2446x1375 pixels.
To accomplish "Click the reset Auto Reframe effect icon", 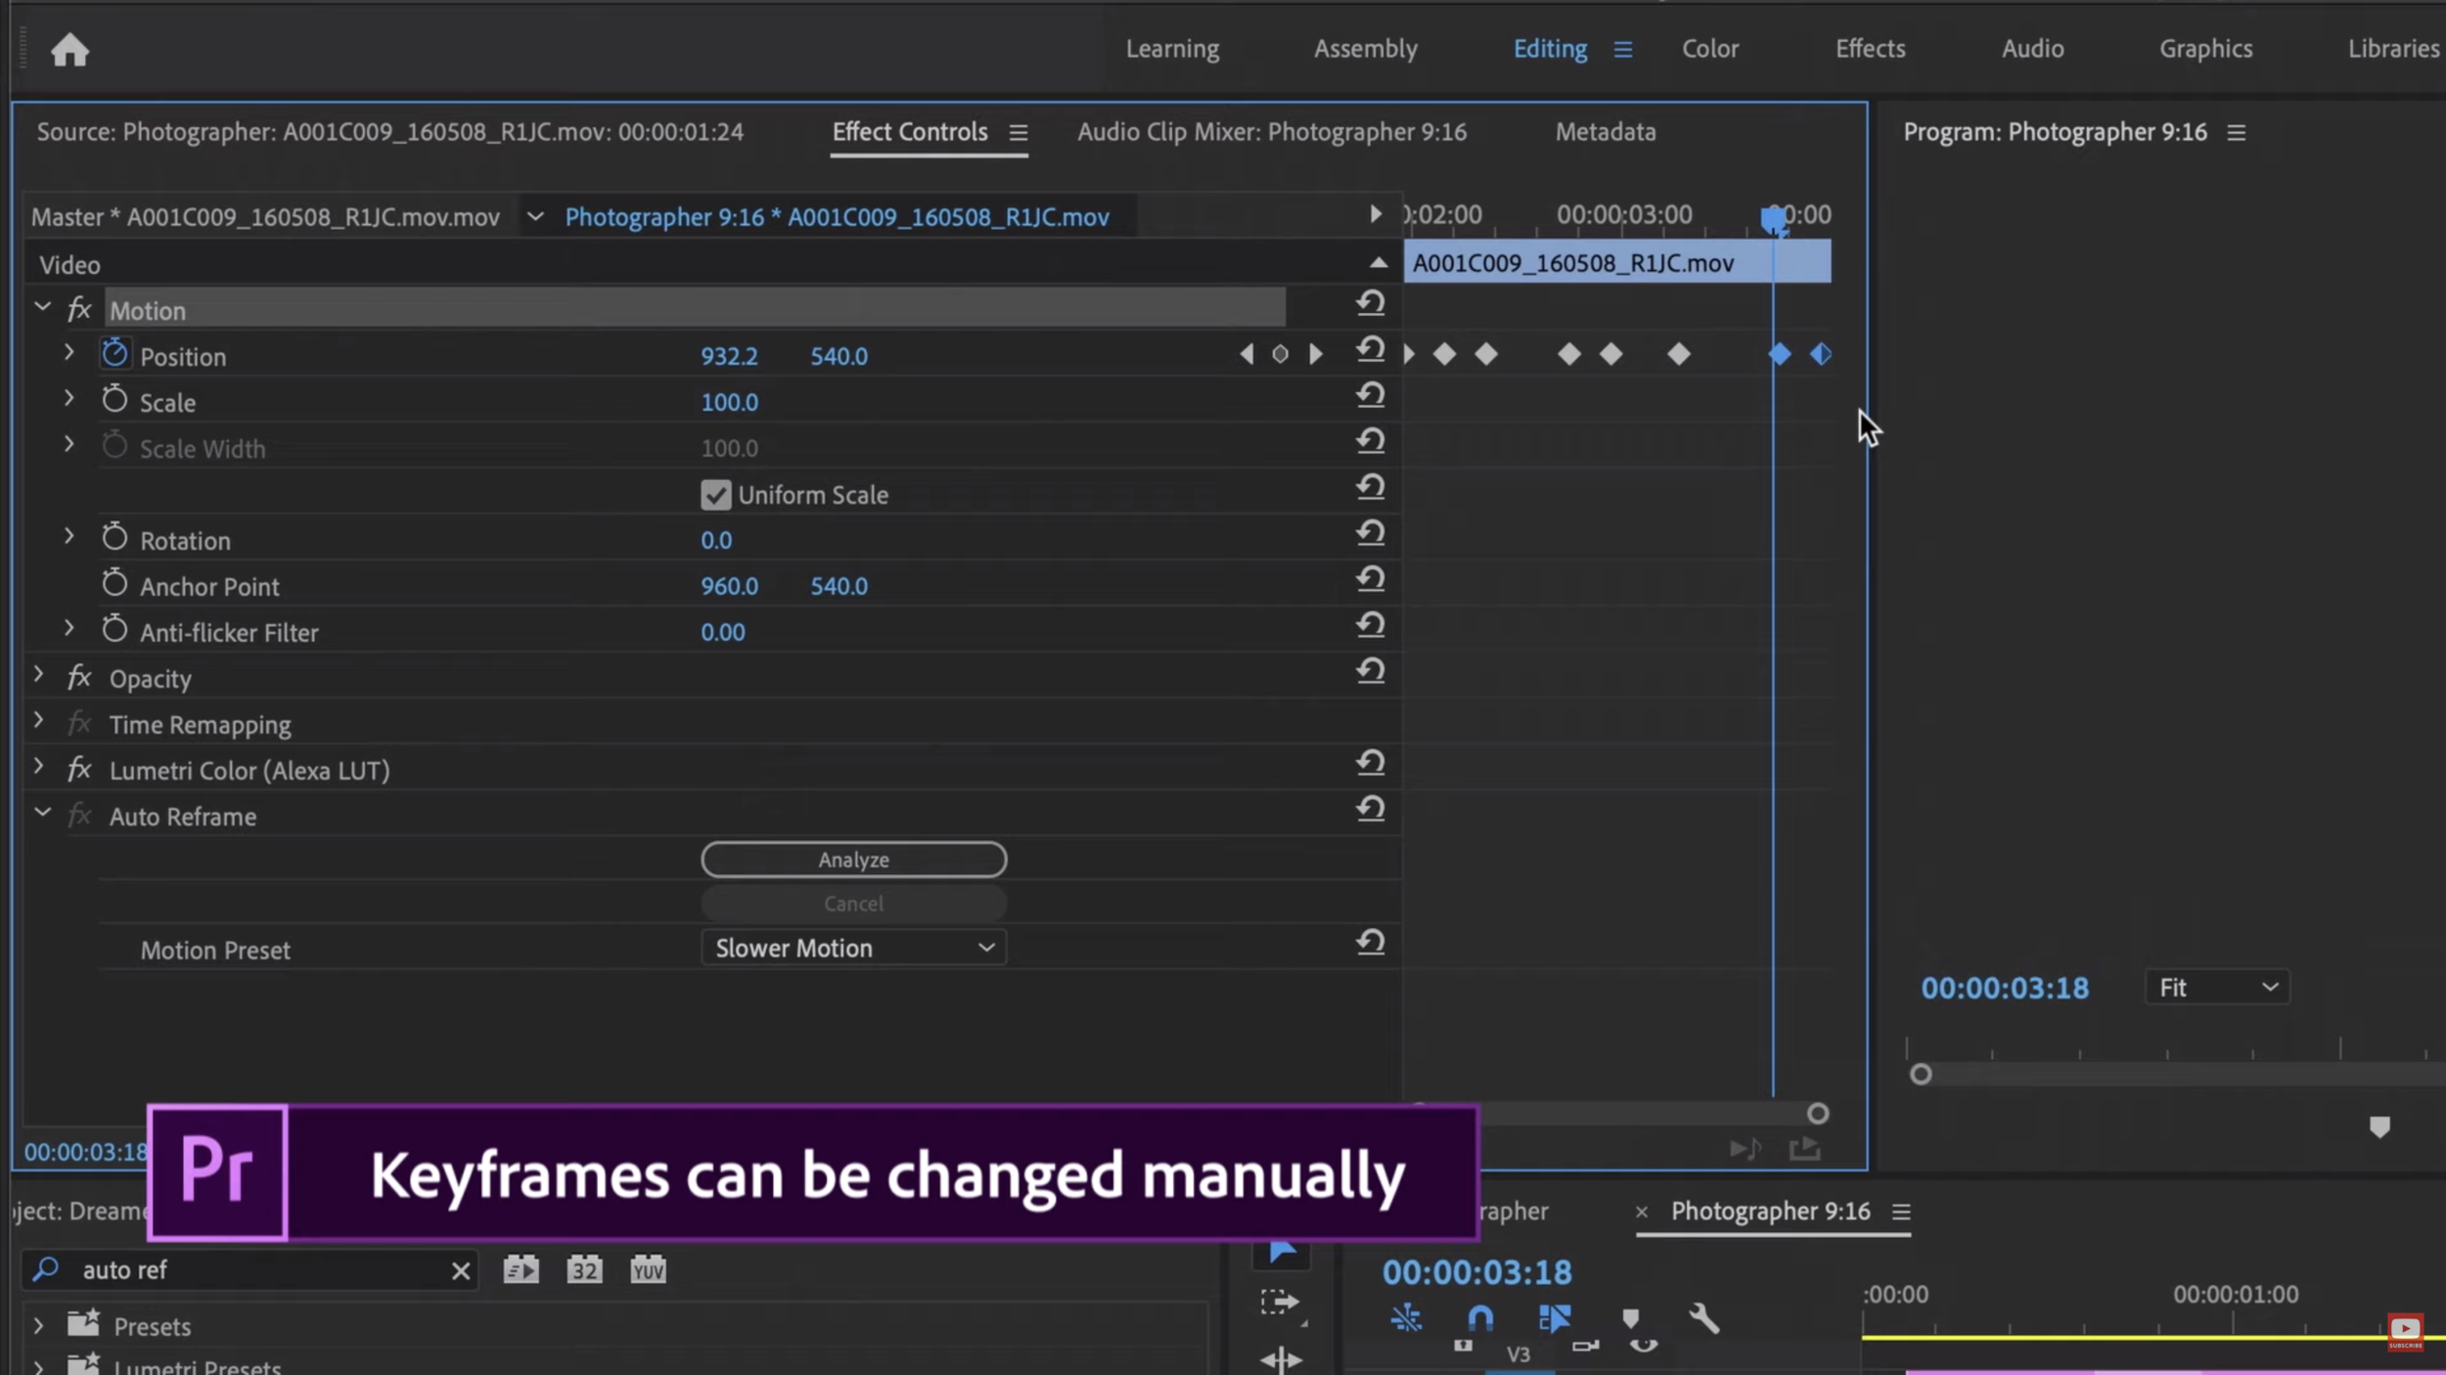I will (1369, 809).
